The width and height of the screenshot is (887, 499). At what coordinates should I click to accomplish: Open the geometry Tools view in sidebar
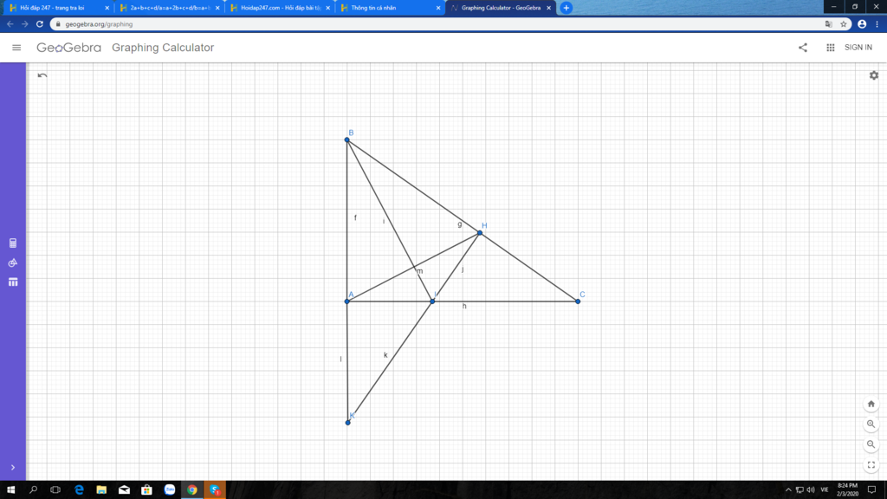pyautogui.click(x=13, y=263)
